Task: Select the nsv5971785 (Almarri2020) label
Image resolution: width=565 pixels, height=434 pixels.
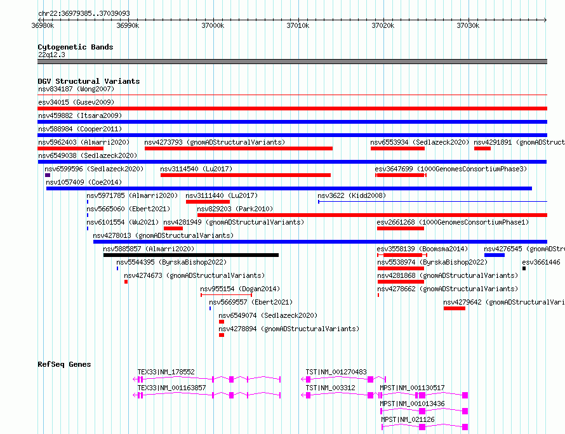Action: 132,195
